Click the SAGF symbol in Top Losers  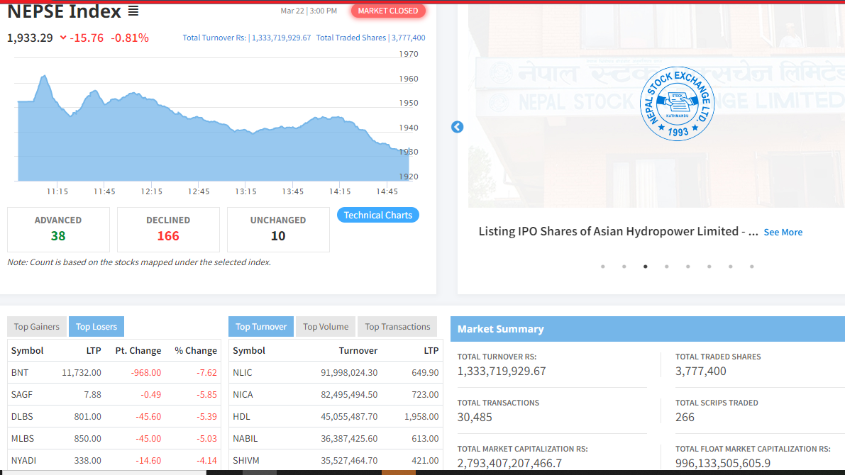[x=21, y=395]
